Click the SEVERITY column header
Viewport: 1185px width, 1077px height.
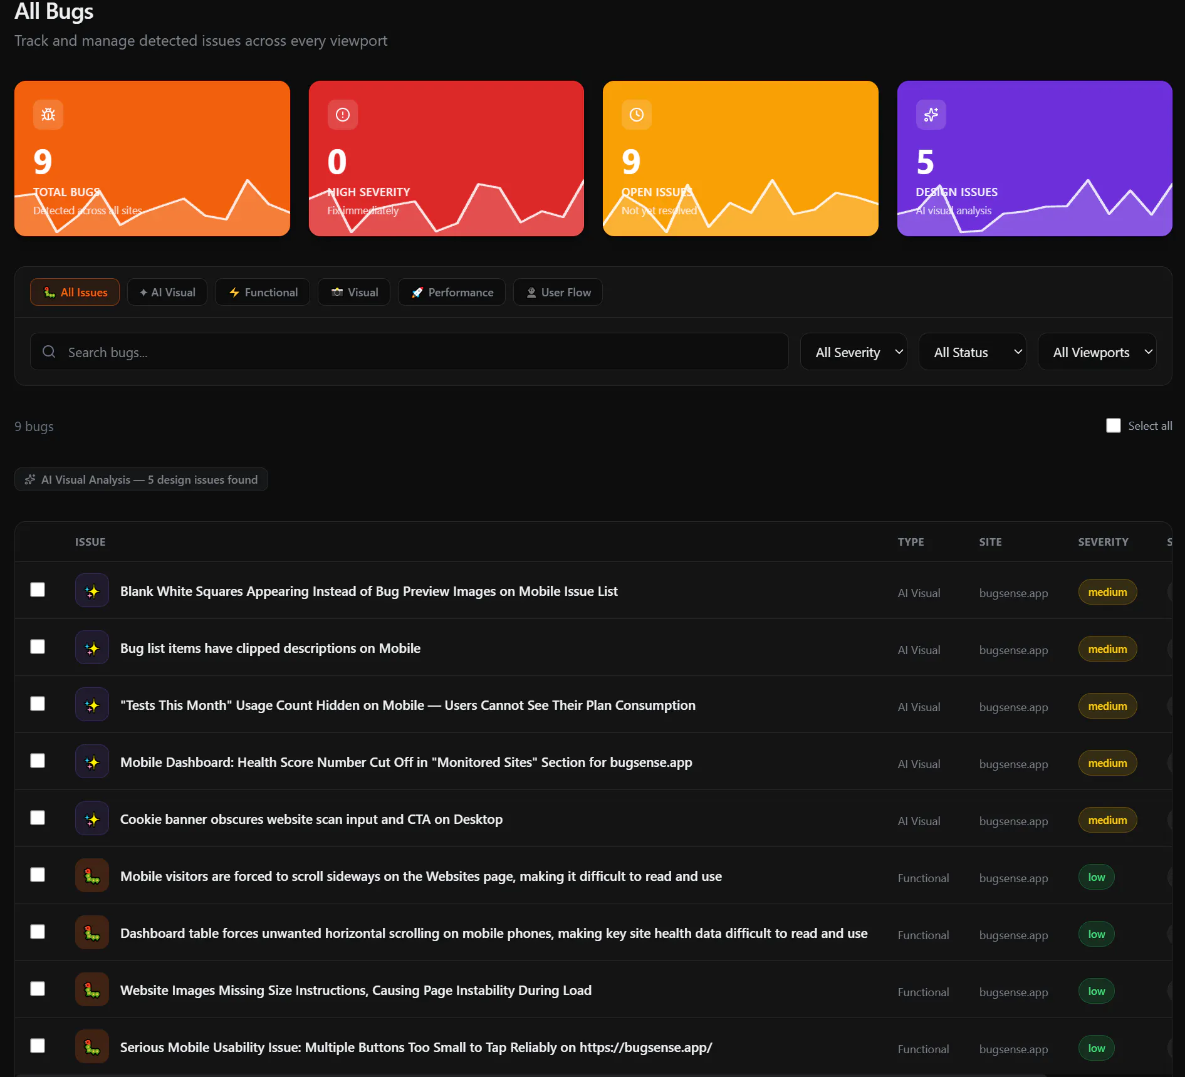(x=1103, y=542)
